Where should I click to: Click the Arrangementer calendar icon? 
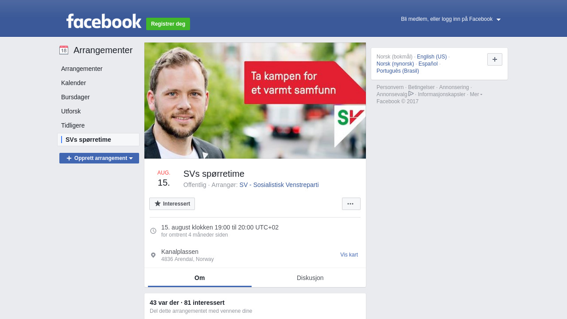tap(64, 50)
